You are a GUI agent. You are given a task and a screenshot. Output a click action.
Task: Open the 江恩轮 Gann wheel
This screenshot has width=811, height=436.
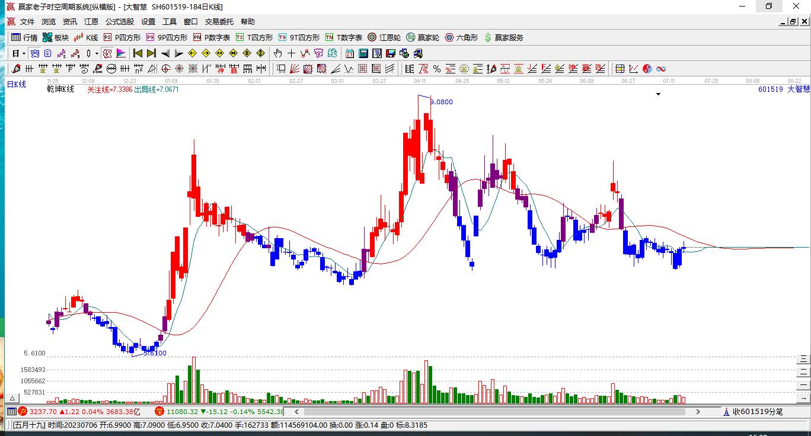(x=384, y=37)
